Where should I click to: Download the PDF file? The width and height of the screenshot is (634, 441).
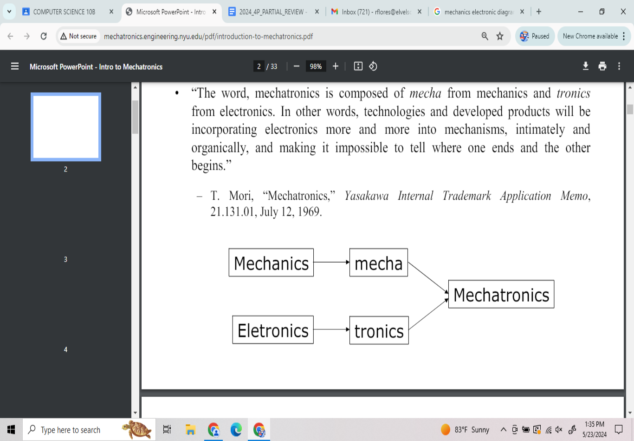[586, 66]
